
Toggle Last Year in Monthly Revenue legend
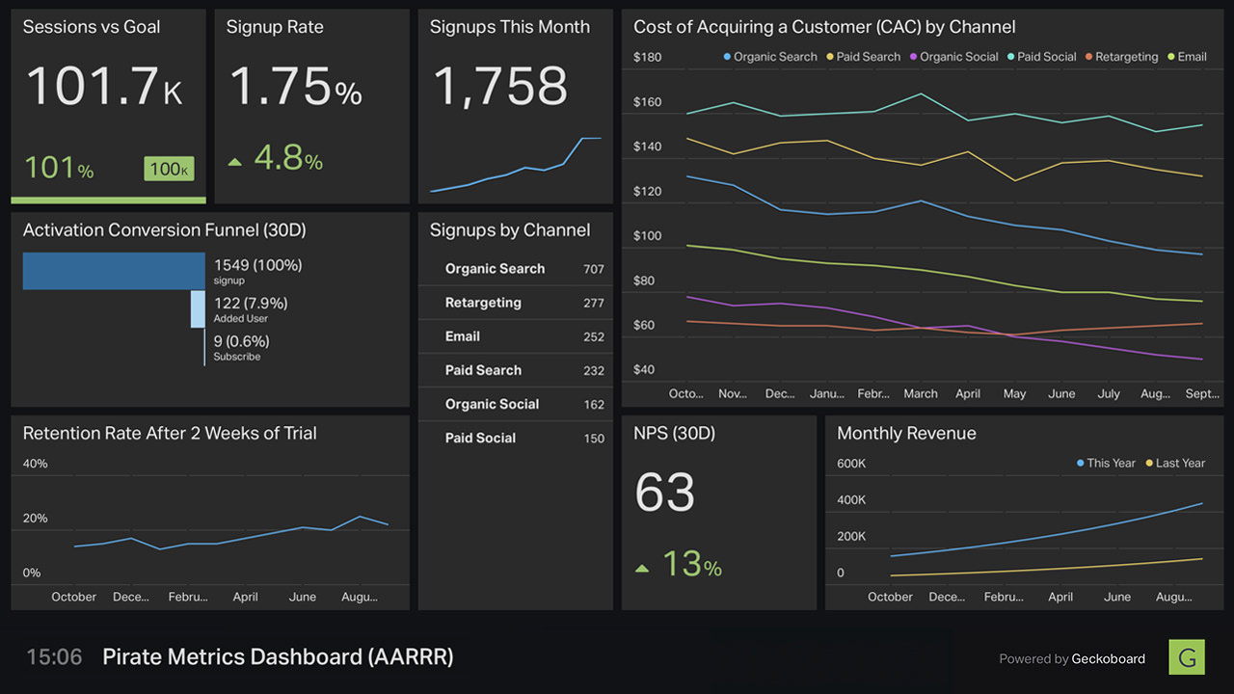click(x=1175, y=464)
